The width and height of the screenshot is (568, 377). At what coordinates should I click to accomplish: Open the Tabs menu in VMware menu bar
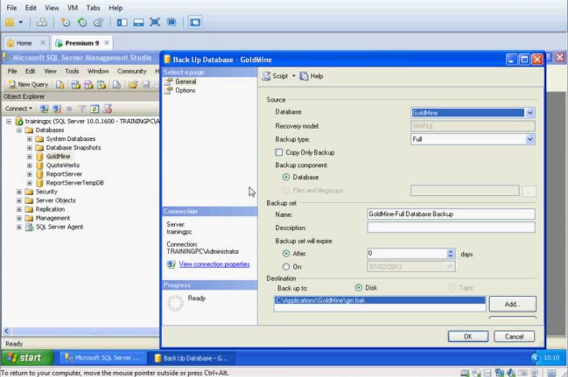coord(93,7)
